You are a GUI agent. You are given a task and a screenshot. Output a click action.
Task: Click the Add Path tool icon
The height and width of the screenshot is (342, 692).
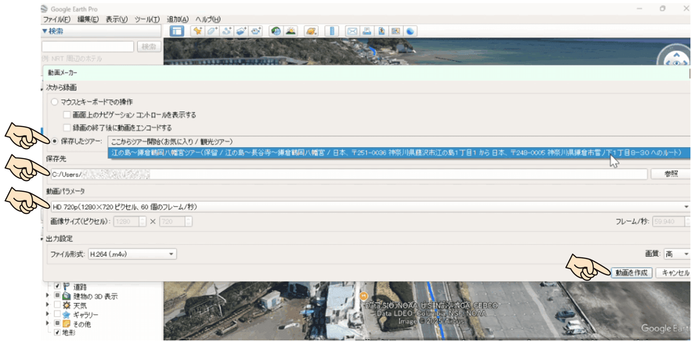227,31
